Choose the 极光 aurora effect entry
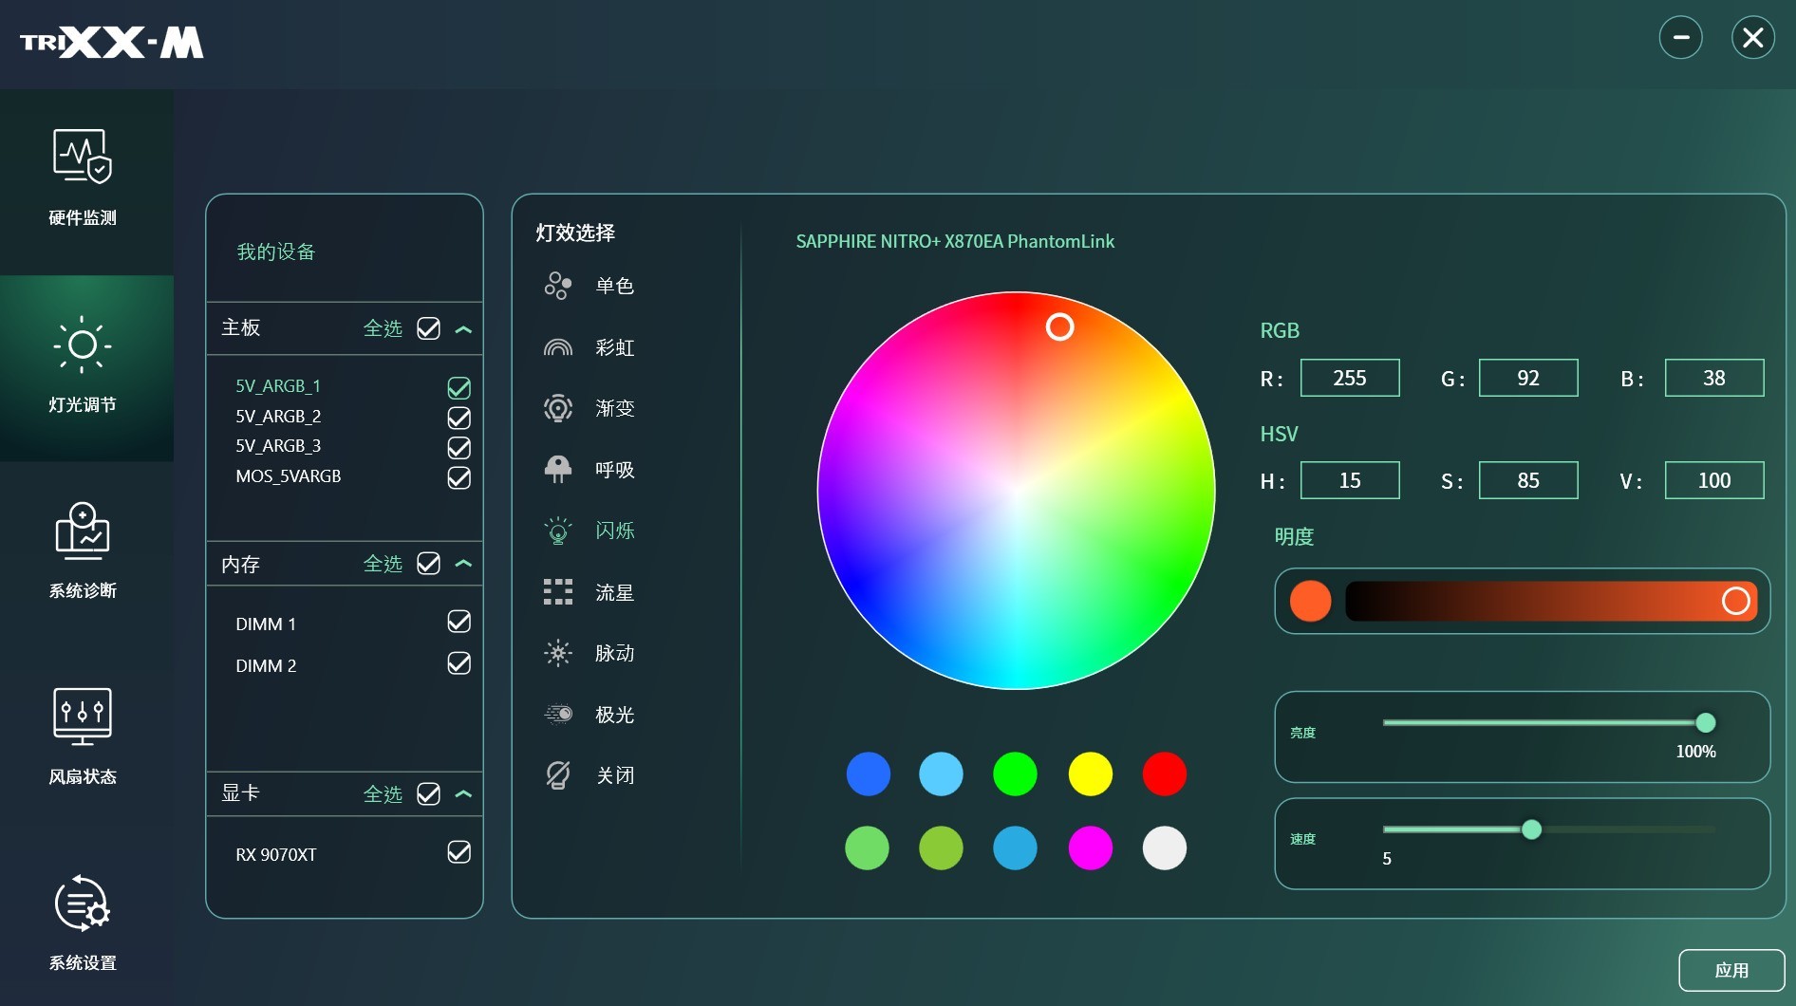The width and height of the screenshot is (1796, 1006). (614, 715)
